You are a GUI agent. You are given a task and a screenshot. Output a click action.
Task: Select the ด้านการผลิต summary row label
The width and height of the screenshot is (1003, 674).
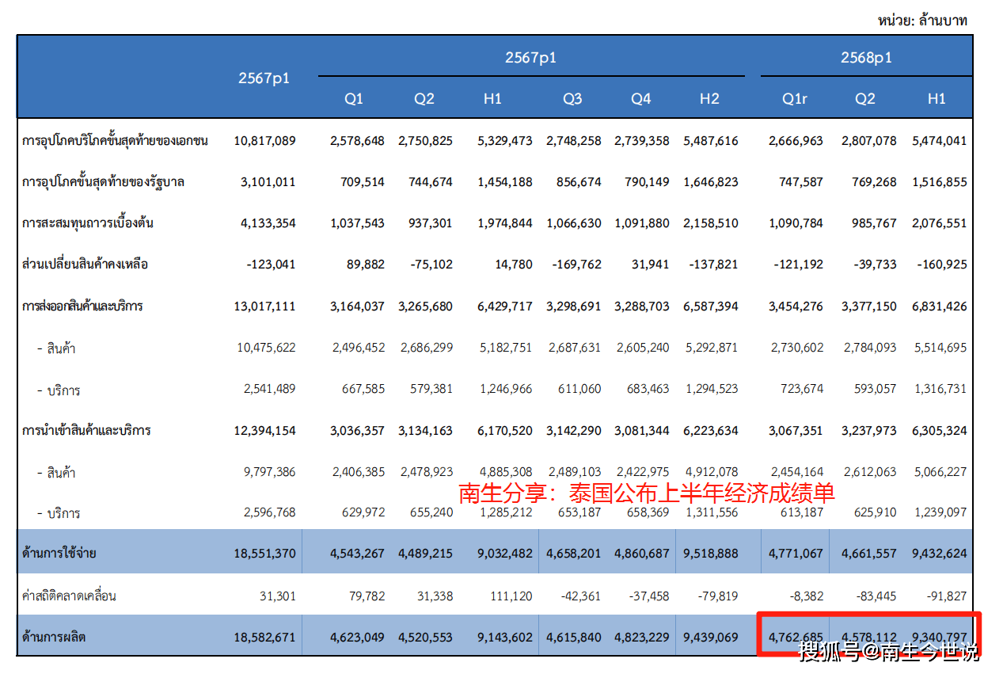(54, 637)
